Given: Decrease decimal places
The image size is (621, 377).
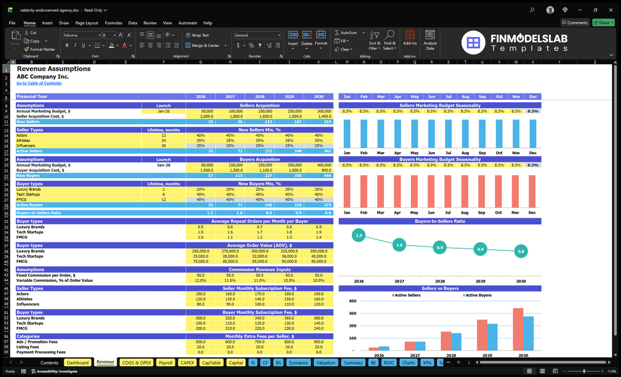Looking at the screenshot, I should [277, 46].
